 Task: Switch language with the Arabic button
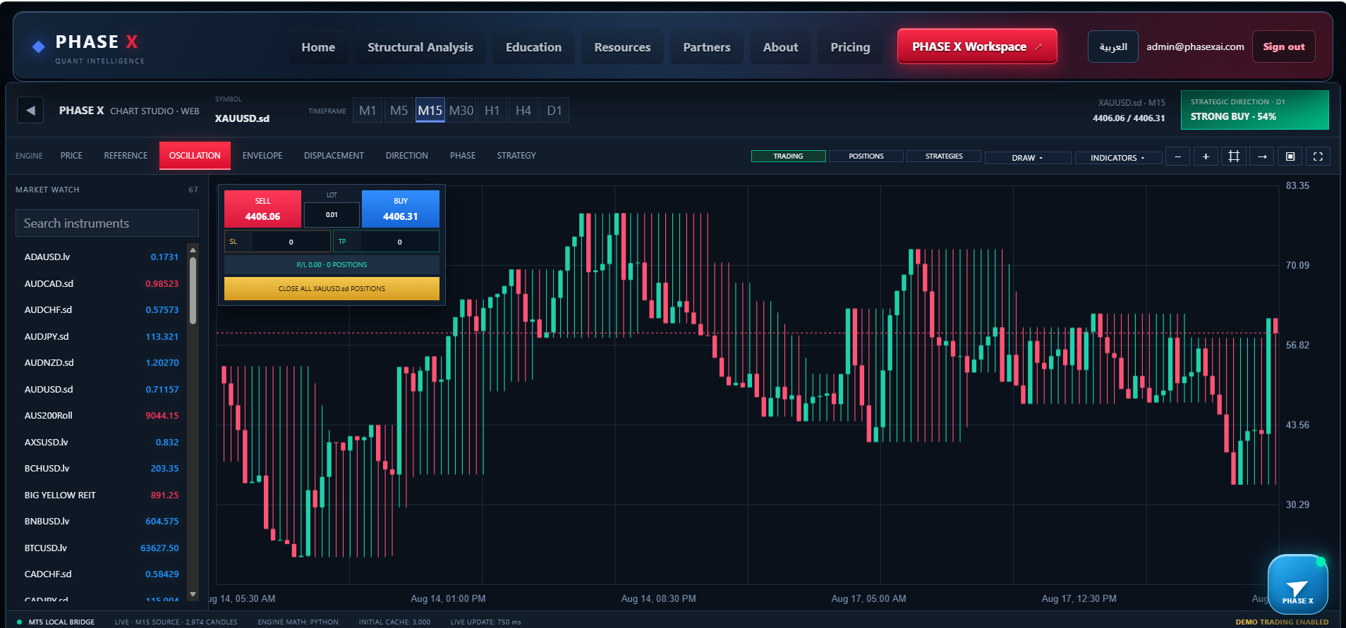(1113, 47)
